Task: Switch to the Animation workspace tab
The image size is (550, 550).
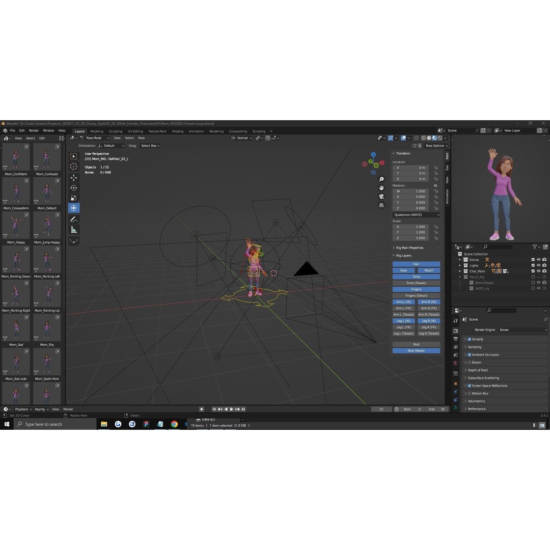Action: (x=196, y=131)
